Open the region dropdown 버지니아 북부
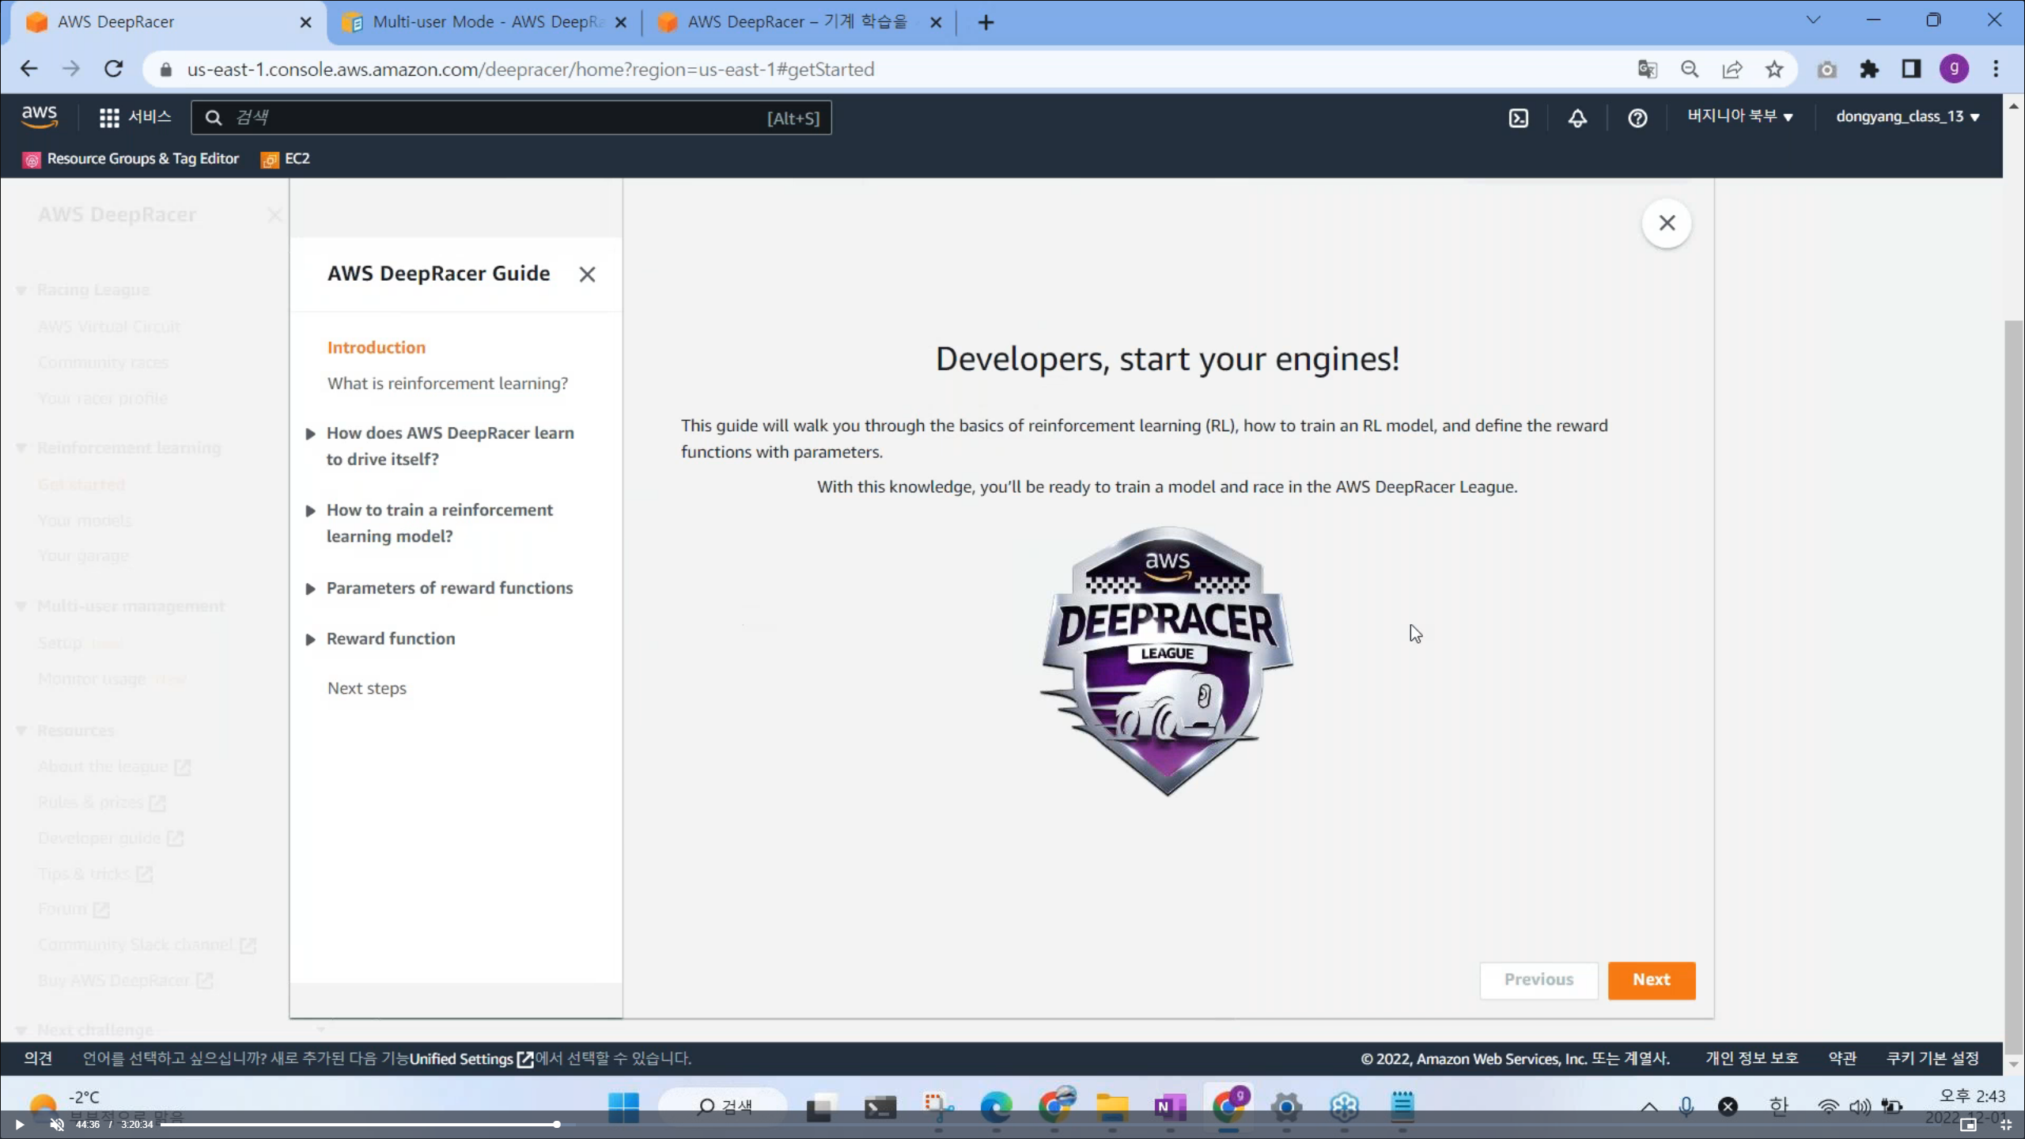Screen dimensions: 2025x1139 pyautogui.click(x=1739, y=117)
